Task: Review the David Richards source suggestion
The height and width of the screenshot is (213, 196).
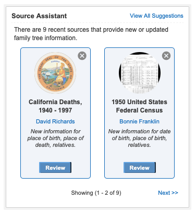Action: point(55,168)
